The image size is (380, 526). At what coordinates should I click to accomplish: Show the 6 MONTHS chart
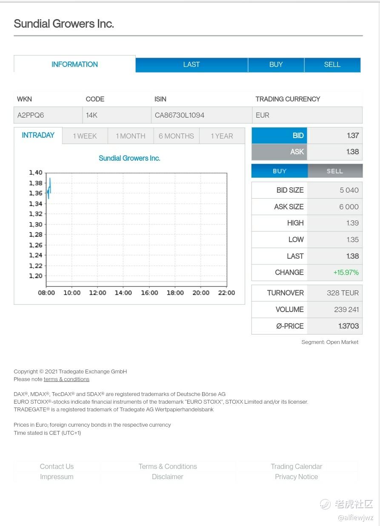[176, 136]
